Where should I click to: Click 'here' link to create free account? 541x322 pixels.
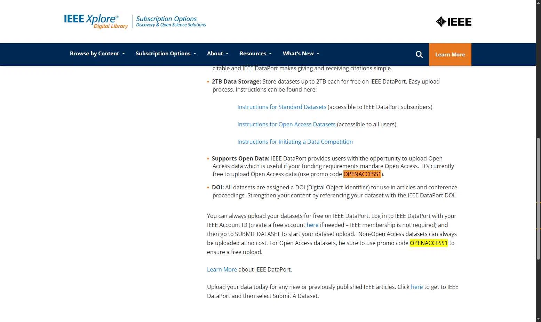[312, 225]
